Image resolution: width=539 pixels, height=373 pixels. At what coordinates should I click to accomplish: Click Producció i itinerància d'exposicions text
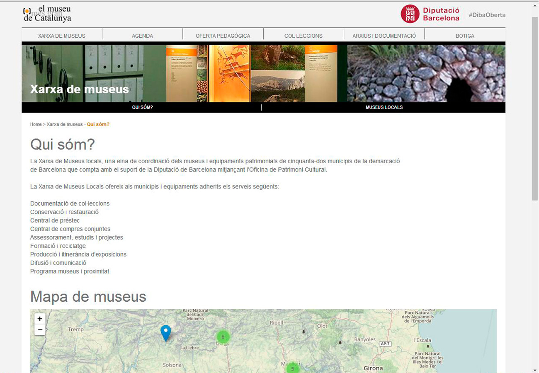point(78,254)
